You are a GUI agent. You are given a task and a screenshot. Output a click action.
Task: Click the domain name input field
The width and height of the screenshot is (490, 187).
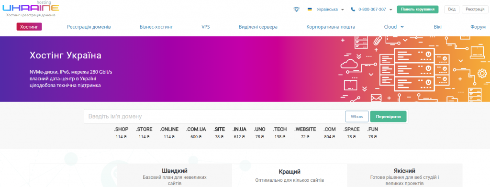(214, 116)
